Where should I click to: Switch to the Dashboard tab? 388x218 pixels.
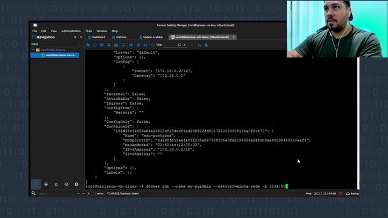coord(97,37)
